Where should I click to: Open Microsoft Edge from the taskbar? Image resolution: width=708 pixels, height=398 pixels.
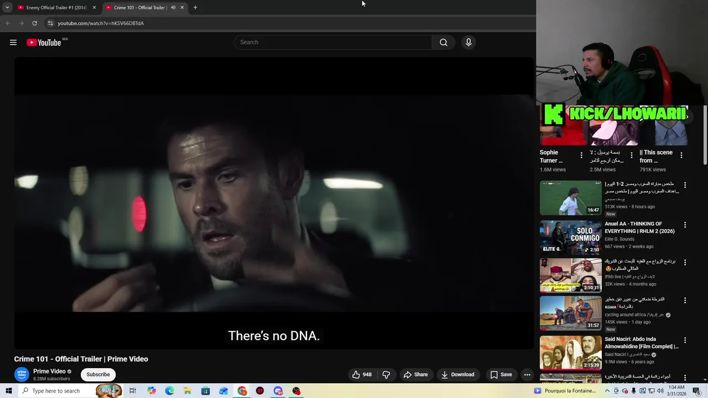coord(169,391)
